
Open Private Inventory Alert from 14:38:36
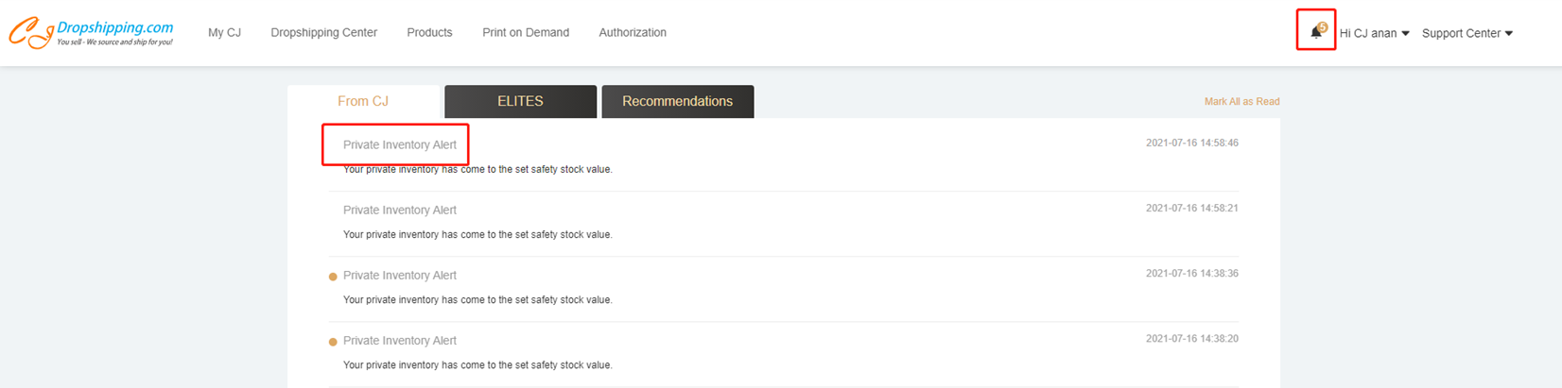tap(399, 275)
